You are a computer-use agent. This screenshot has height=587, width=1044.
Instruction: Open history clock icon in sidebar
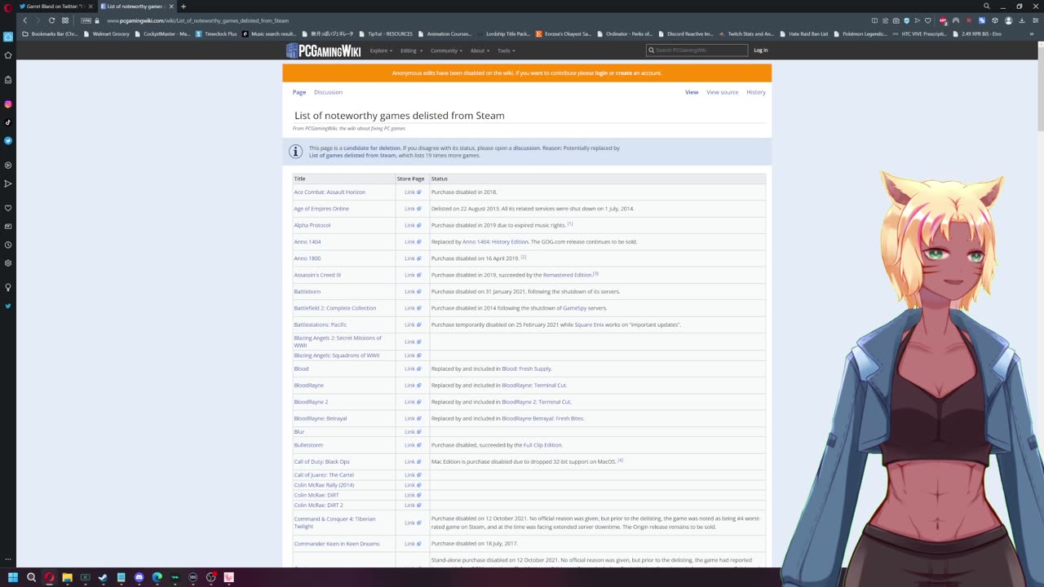point(8,245)
